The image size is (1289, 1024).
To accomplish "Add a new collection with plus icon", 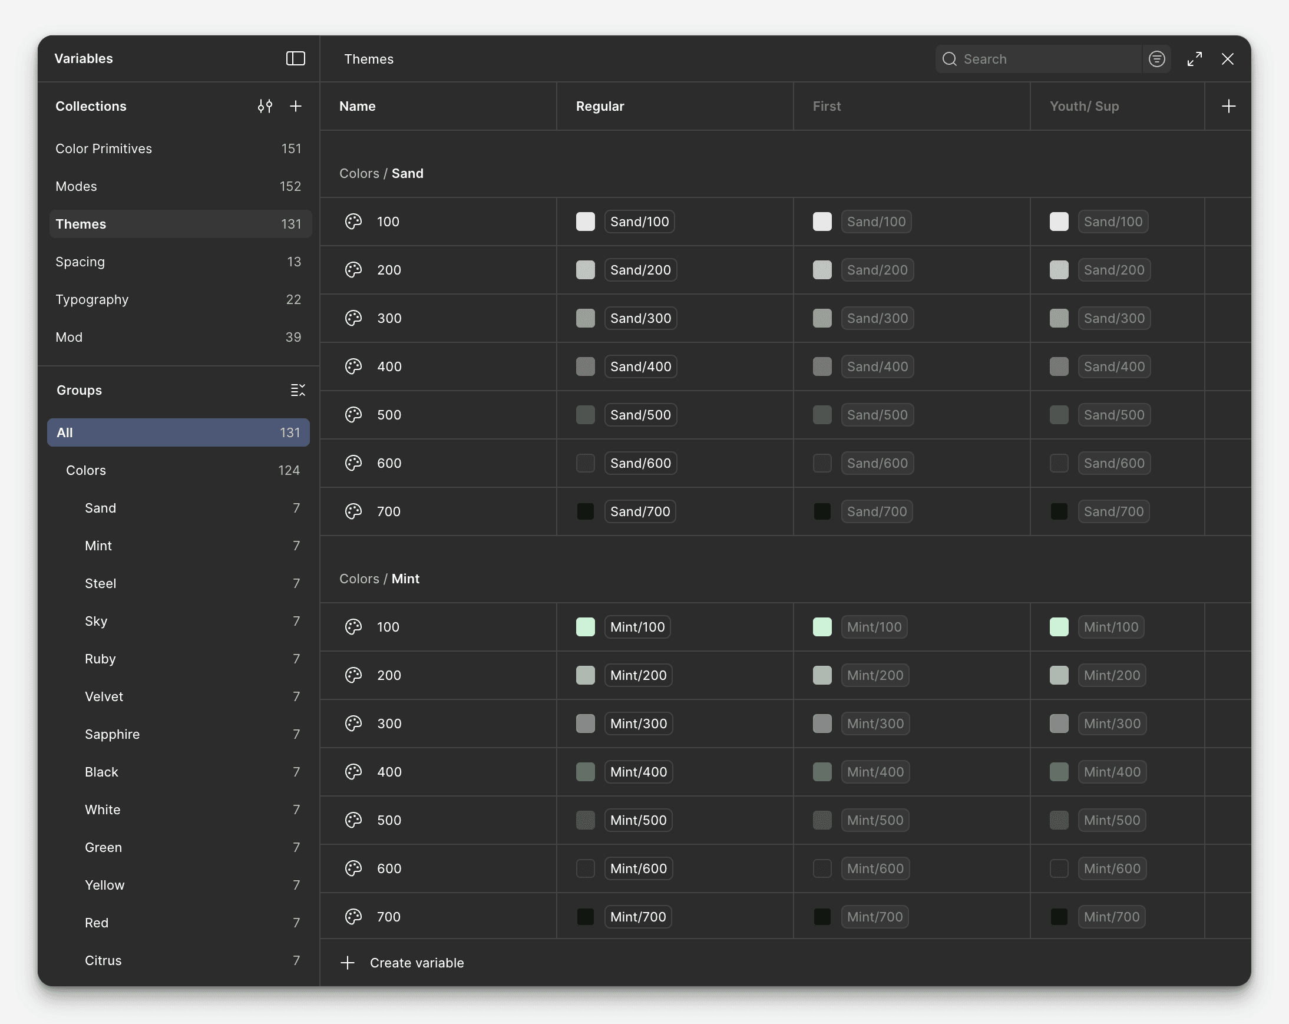I will pyautogui.click(x=295, y=106).
